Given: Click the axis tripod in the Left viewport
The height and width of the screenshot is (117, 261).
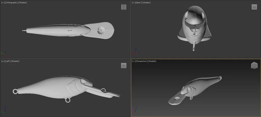Looking at the screenshot, I should [x=4, y=110].
